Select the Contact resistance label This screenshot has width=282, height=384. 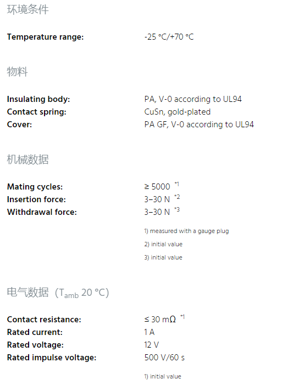click(x=44, y=320)
